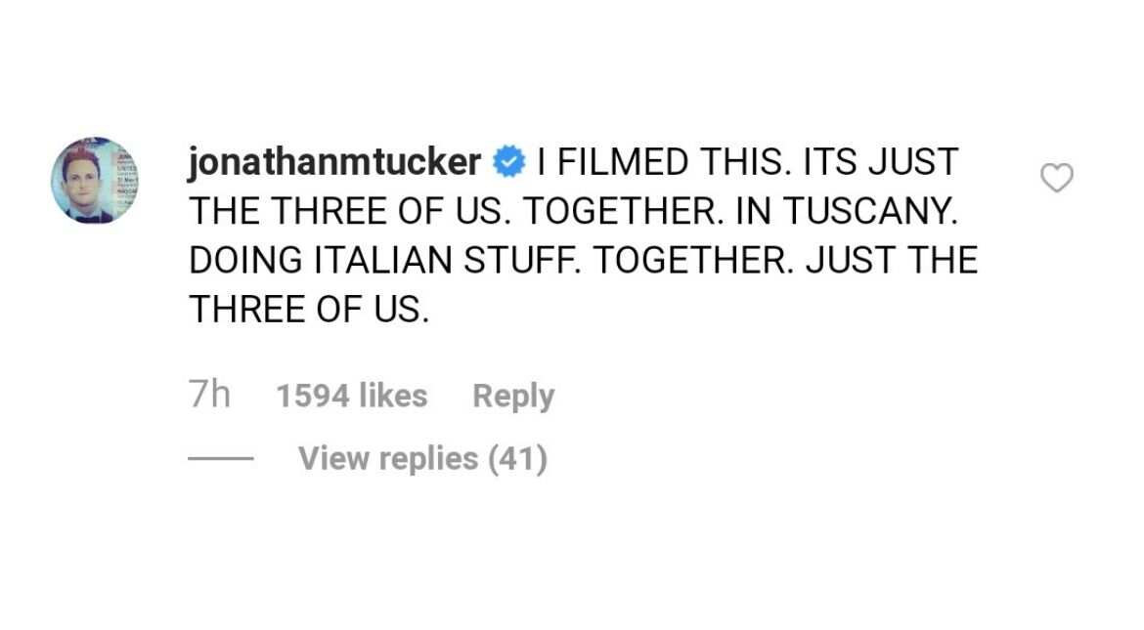Click the gray Reply text
The height and width of the screenshot is (630, 1144).
click(x=513, y=396)
